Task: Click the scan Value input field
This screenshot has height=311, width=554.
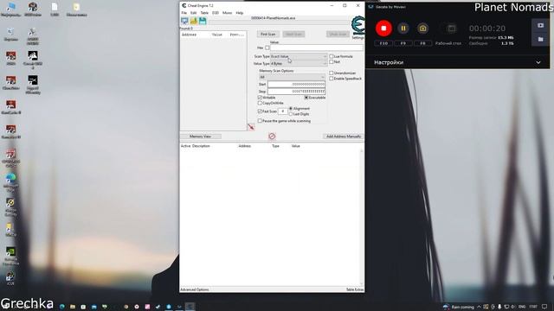Action: pos(316,48)
